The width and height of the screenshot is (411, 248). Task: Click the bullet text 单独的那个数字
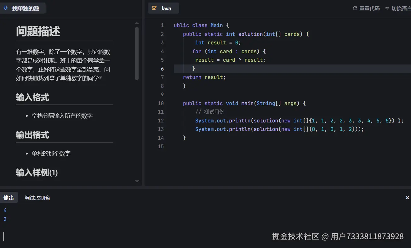coord(51,154)
